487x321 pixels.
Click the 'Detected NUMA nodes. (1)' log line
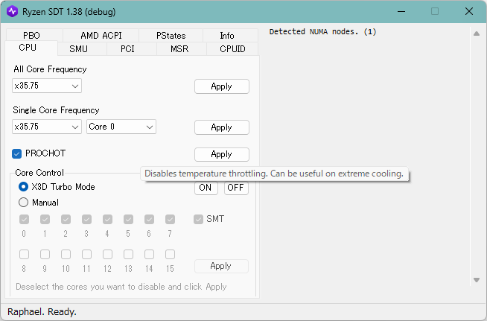322,32
